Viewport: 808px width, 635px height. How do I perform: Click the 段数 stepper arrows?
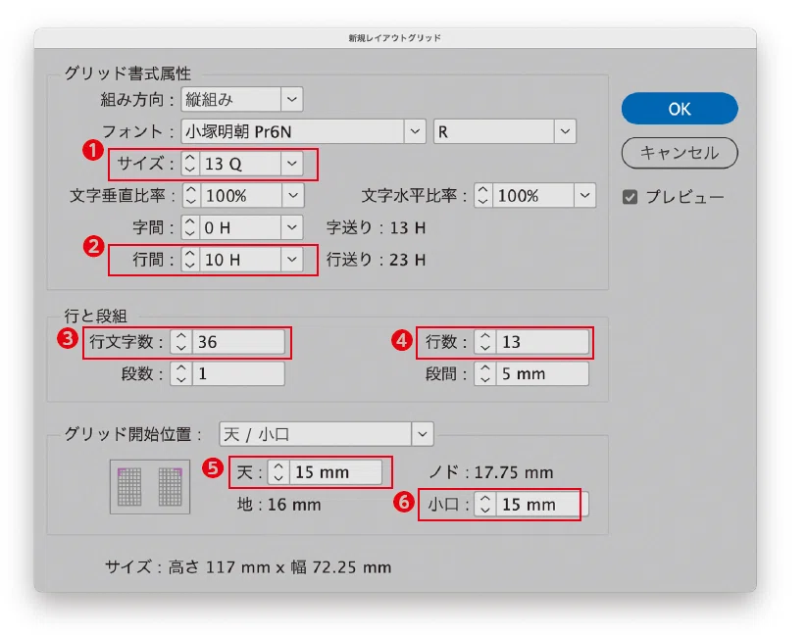180,374
